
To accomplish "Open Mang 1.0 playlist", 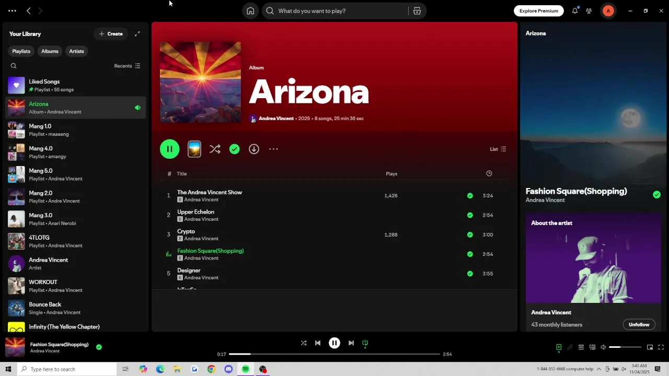I will coord(76,130).
